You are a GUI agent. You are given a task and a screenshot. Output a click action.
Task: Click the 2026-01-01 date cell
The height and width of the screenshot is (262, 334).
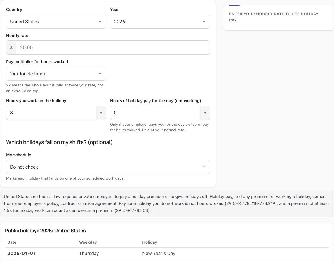coord(22,253)
